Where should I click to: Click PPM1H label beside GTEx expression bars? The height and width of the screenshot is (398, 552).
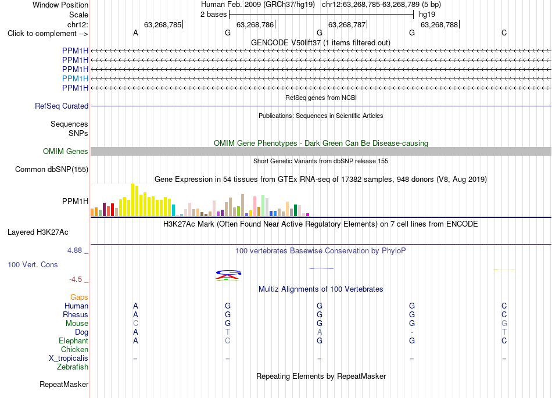76,201
